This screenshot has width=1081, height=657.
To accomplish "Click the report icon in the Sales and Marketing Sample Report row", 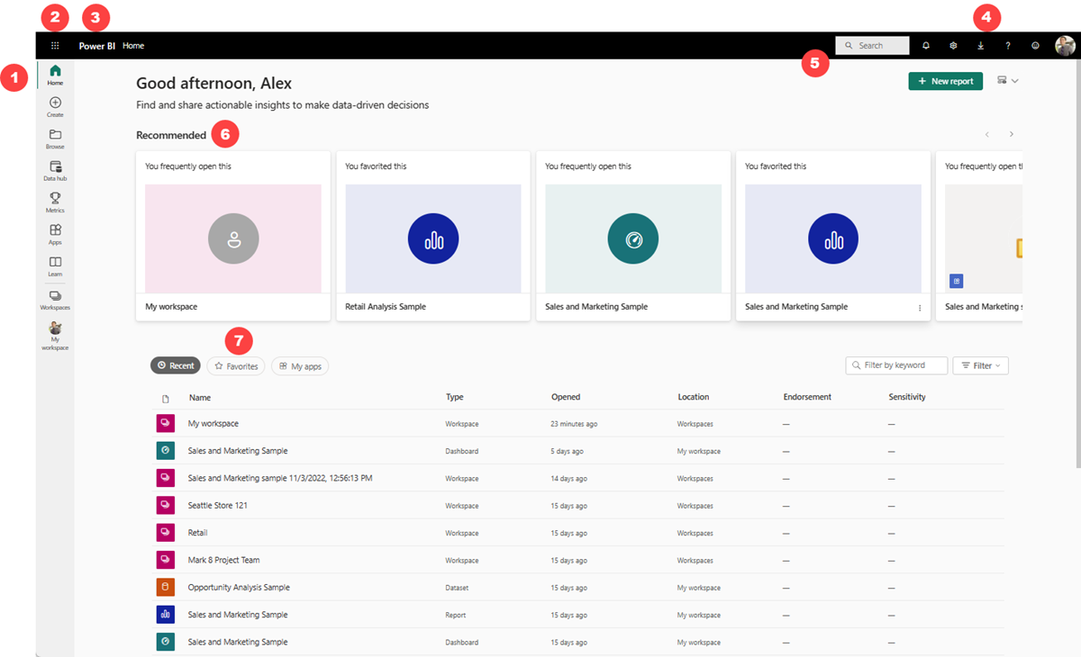I will click(165, 615).
